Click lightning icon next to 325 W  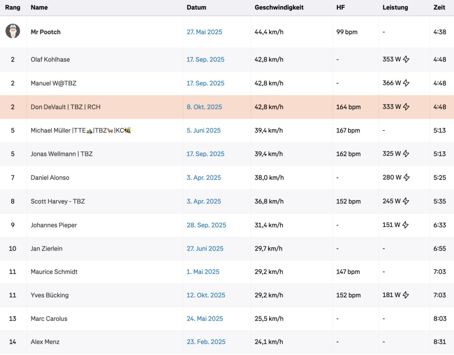tap(406, 154)
